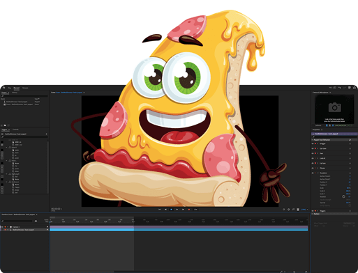
Task: Click the Rotation dial control
Action: tap(343, 196)
